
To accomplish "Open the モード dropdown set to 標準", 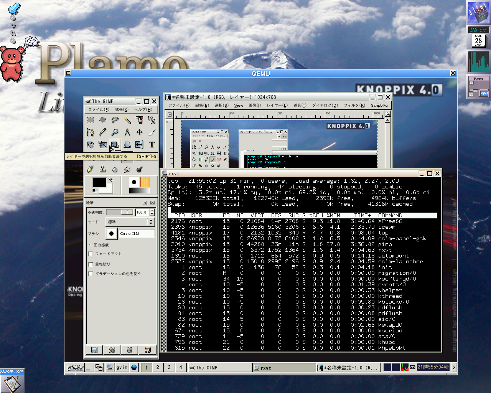I will 130,222.
